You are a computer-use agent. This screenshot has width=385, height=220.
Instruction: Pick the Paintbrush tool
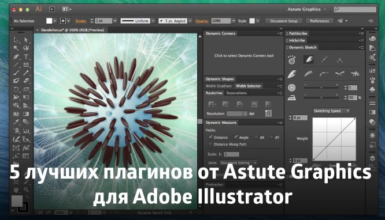coord(16,73)
